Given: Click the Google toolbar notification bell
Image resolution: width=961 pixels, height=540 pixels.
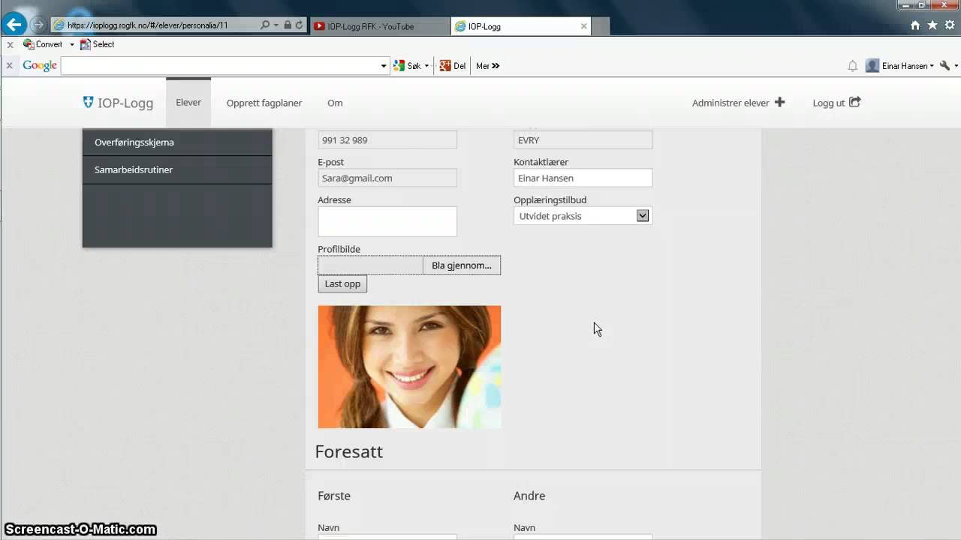Looking at the screenshot, I should (x=852, y=66).
